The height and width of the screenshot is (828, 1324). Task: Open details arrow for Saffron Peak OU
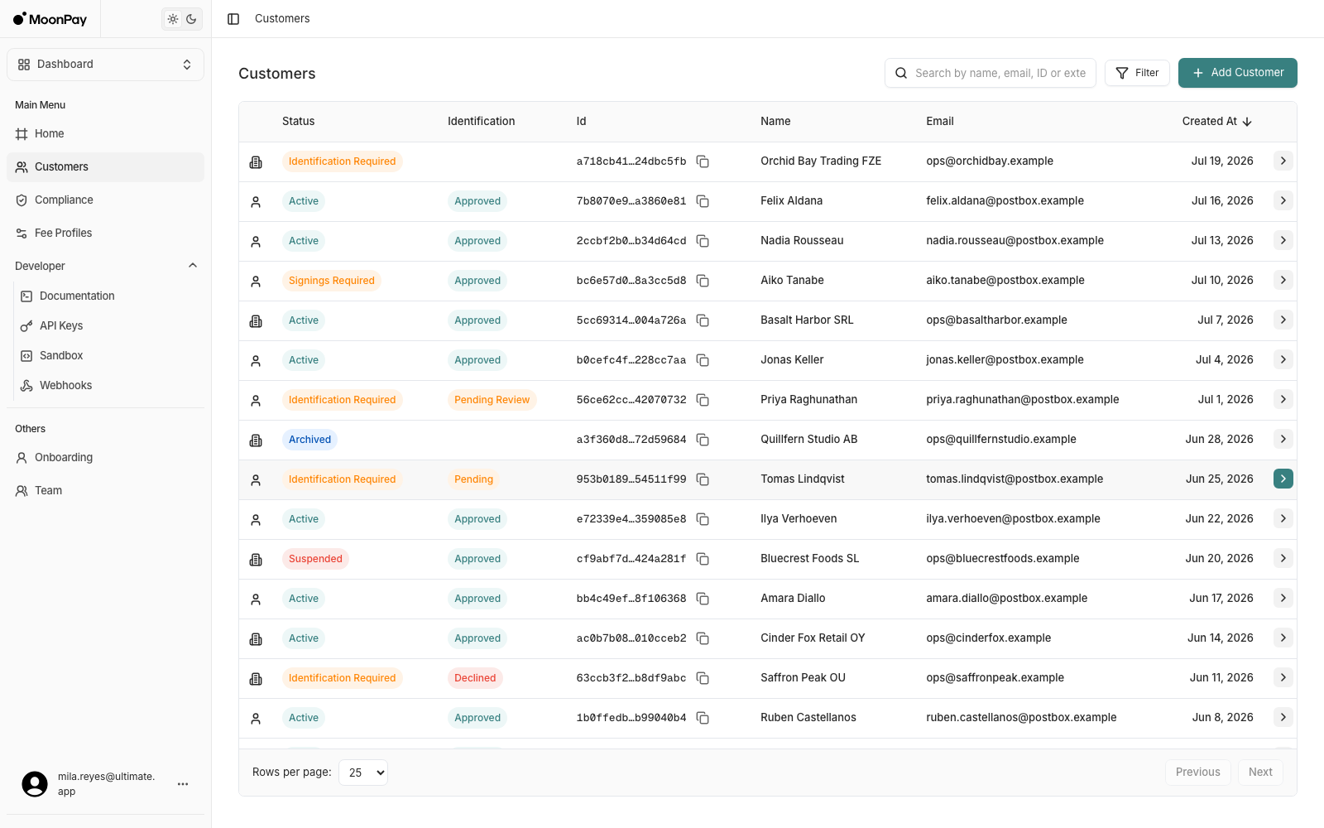pos(1283,677)
